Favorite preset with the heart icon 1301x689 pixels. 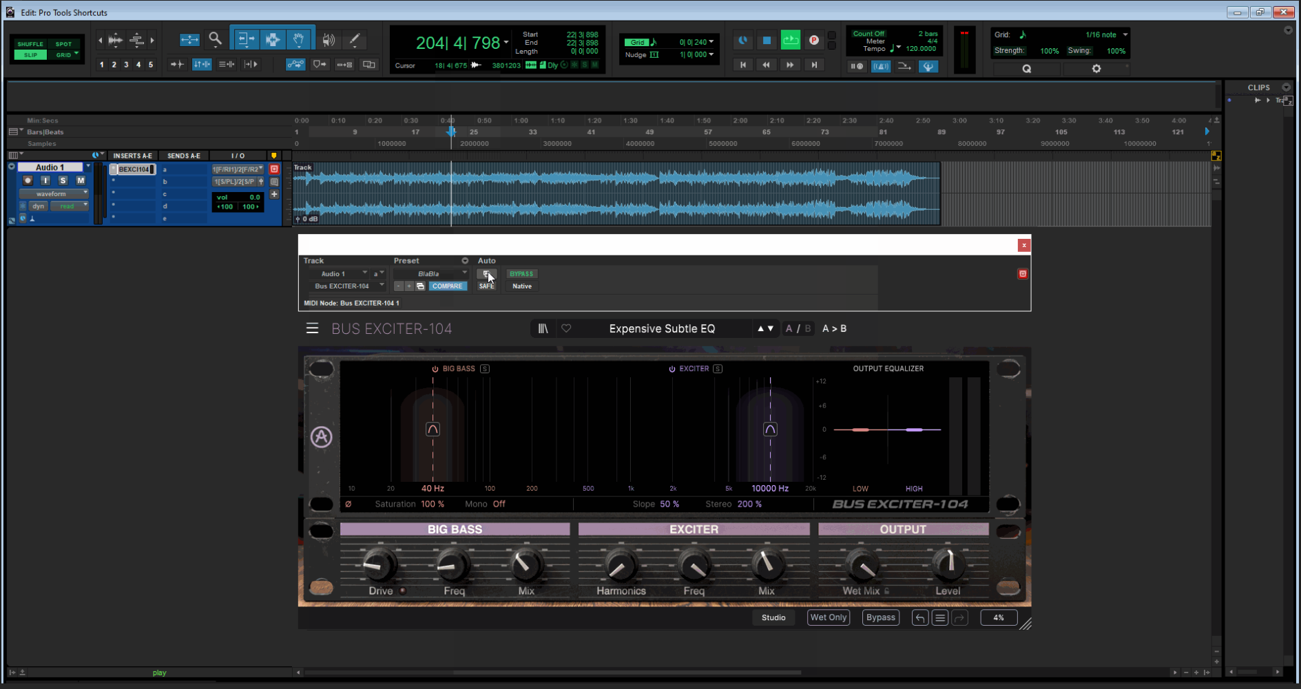tap(566, 328)
